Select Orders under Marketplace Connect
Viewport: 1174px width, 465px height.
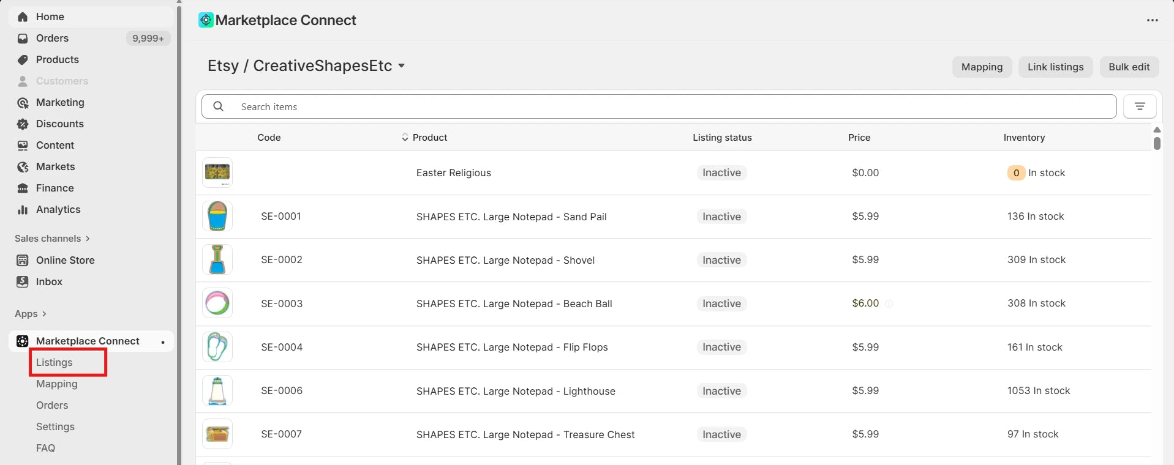tap(52, 406)
